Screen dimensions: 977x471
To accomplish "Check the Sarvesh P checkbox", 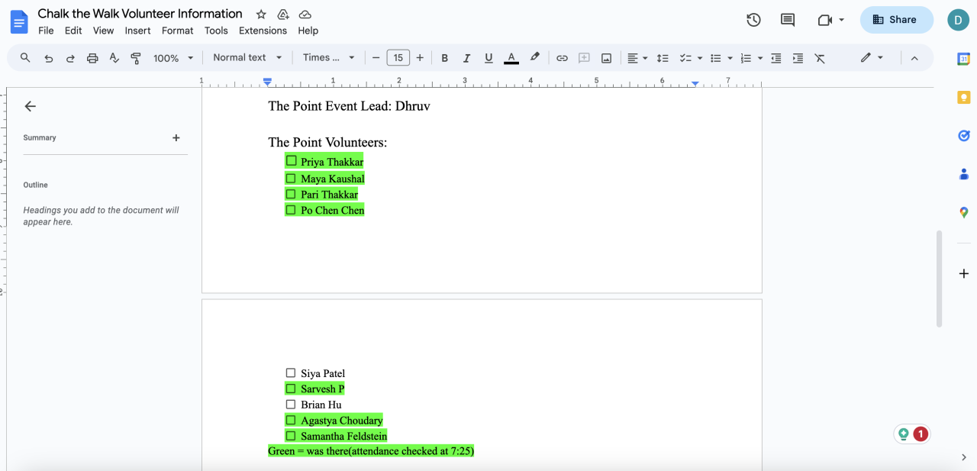I will [291, 389].
